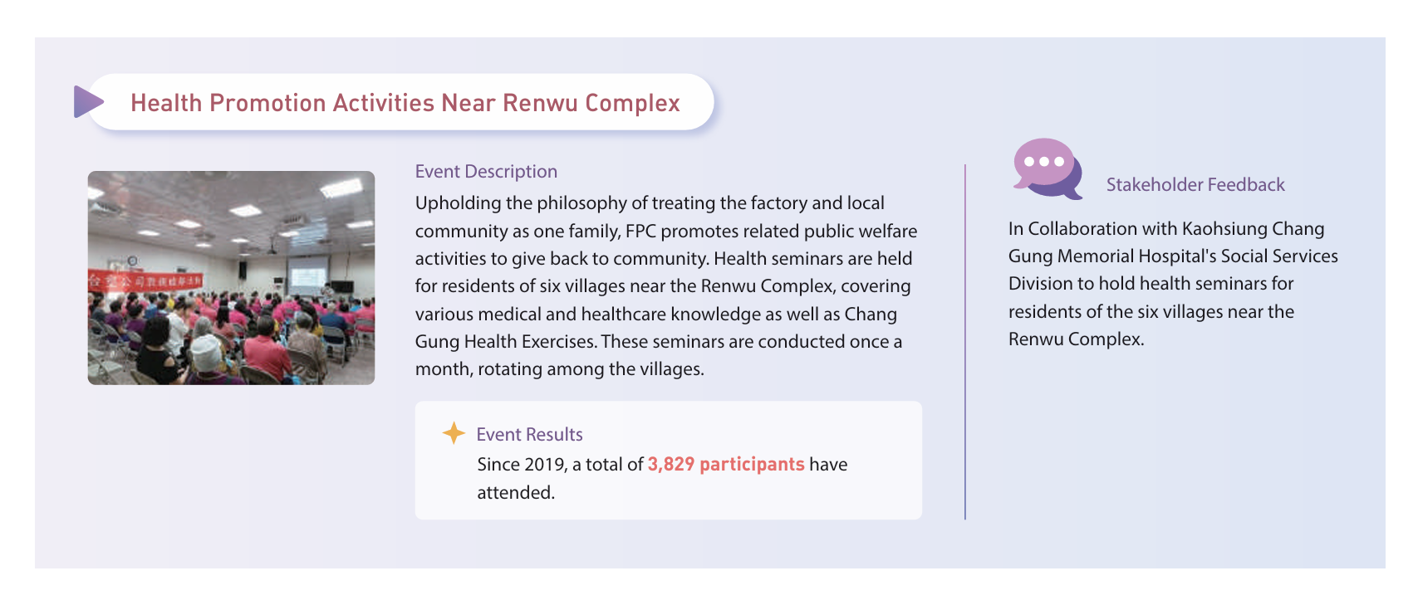Click the red 3,829 participants text

click(725, 464)
